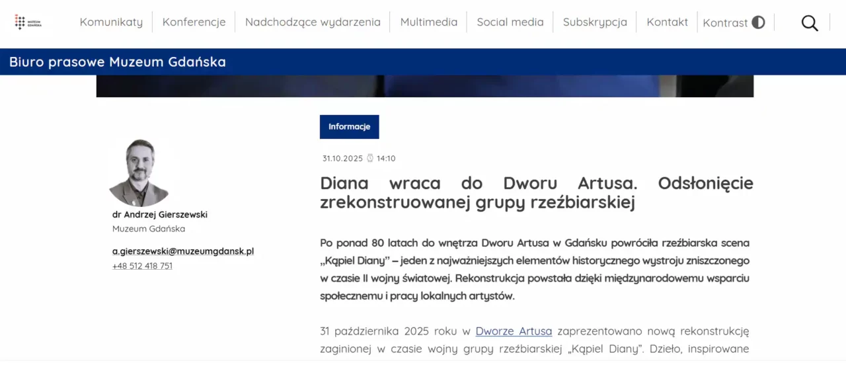
Task: Go to the Konferencje section
Action: [x=194, y=22]
